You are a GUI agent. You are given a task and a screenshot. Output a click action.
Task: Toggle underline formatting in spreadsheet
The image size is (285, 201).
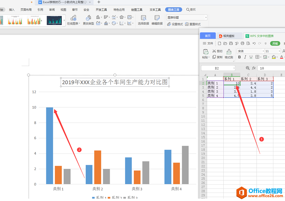pos(251,57)
